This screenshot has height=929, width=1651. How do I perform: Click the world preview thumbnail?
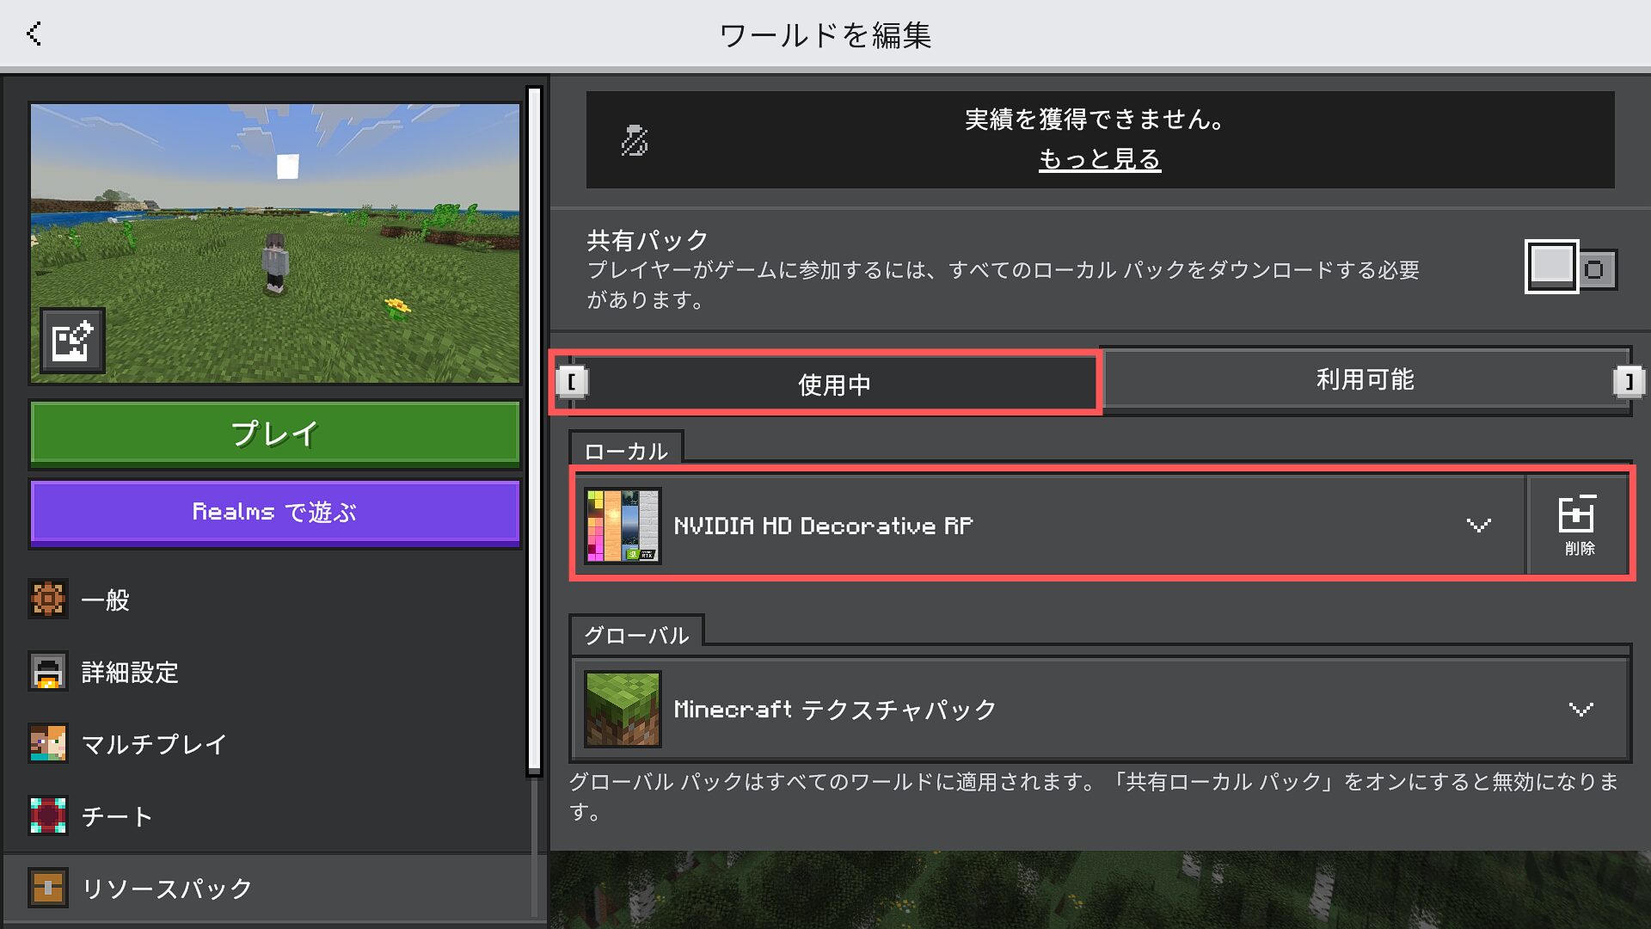coord(275,243)
